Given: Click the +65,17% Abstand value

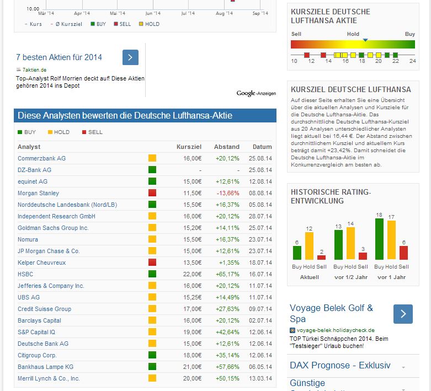Looking at the screenshot, I should click(227, 274).
